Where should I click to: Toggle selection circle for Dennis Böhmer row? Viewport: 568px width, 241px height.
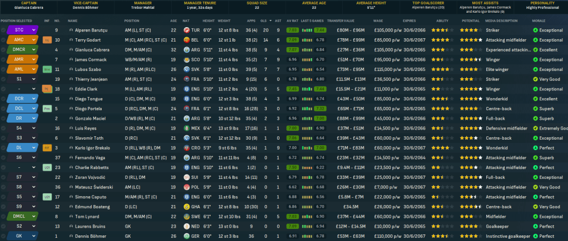[x=4, y=236]
